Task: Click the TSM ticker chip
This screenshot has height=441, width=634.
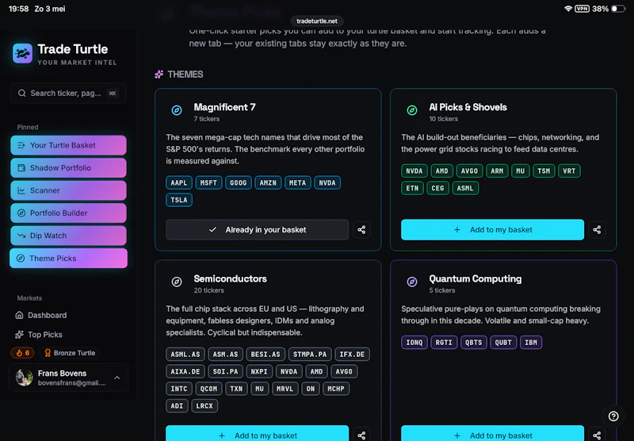Action: click(544, 171)
